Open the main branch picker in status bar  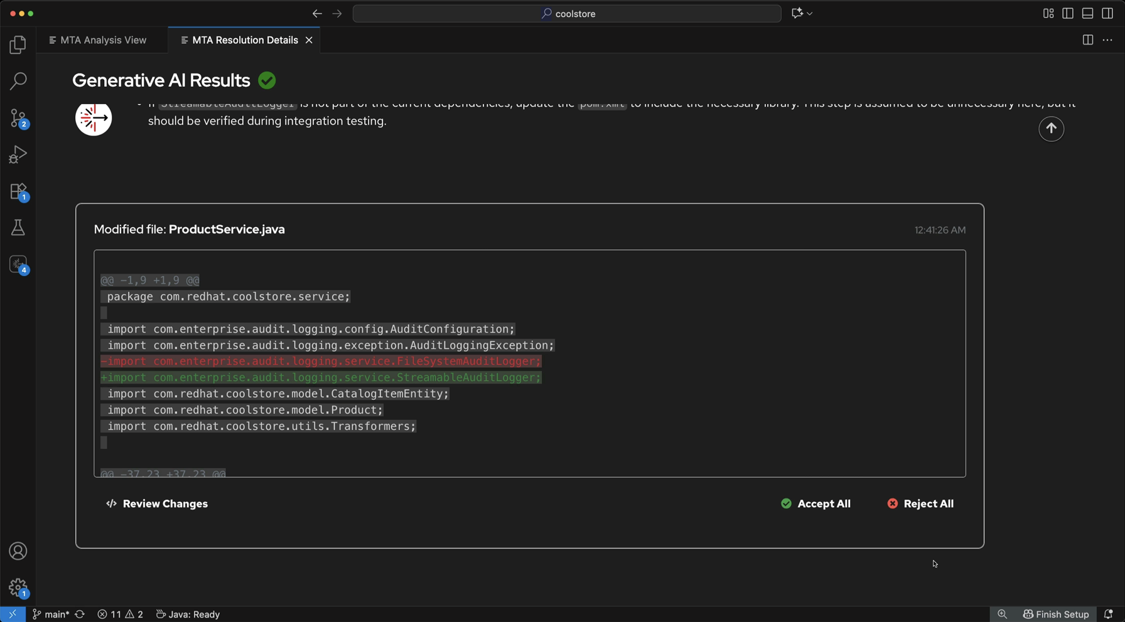(x=51, y=614)
